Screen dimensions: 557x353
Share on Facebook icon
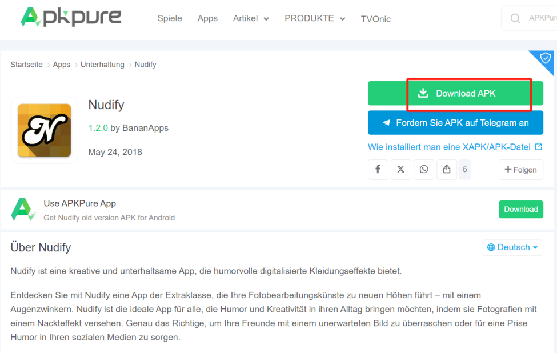point(378,170)
